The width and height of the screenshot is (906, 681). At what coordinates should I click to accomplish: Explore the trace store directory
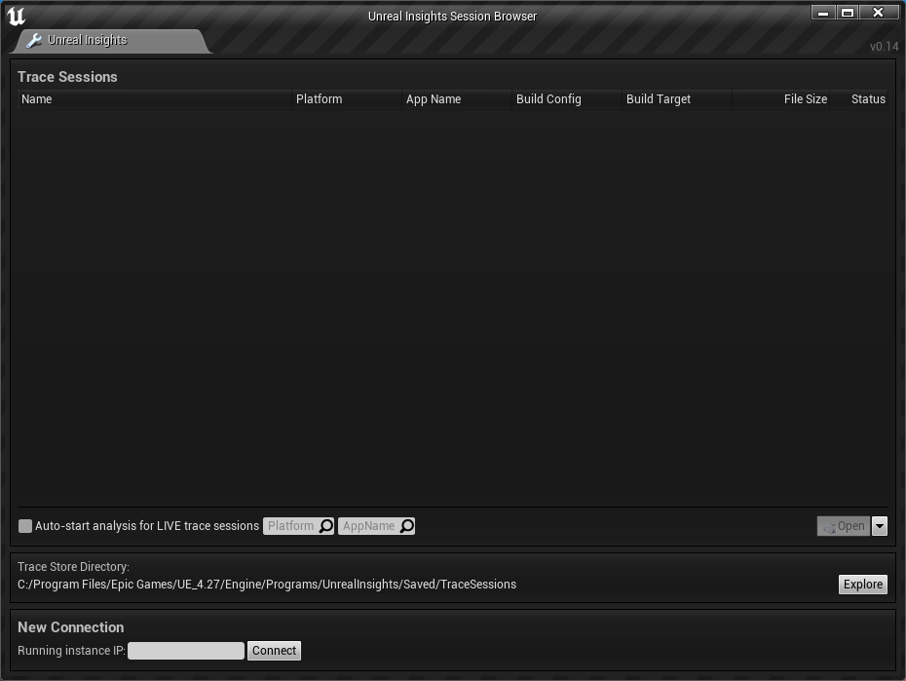click(x=863, y=585)
